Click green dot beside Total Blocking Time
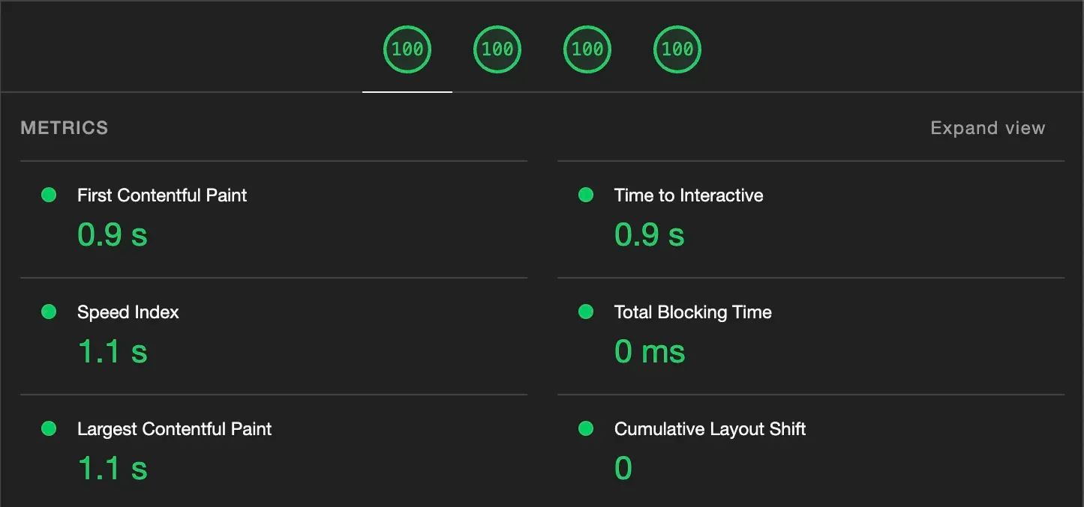1084x507 pixels. coord(586,312)
